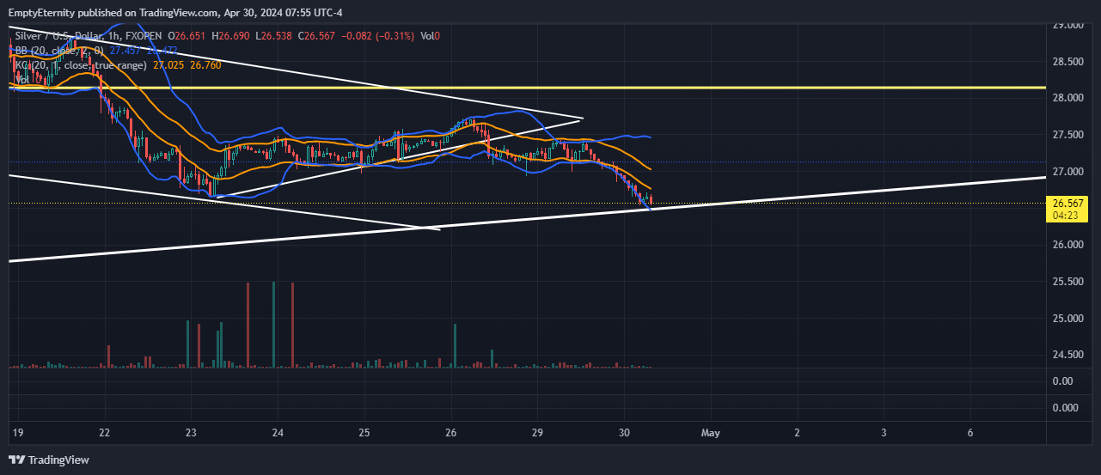Click the 26.000 price axis label
Viewport: 1101px width, 475px height.
(x=1068, y=245)
